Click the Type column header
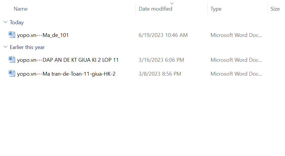 [x=216, y=9]
